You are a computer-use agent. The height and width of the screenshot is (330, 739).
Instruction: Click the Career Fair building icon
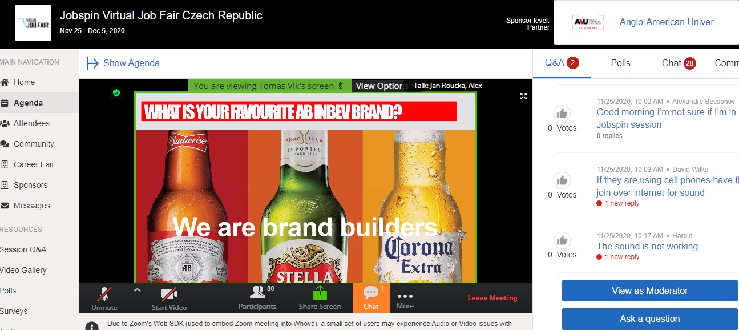5,164
